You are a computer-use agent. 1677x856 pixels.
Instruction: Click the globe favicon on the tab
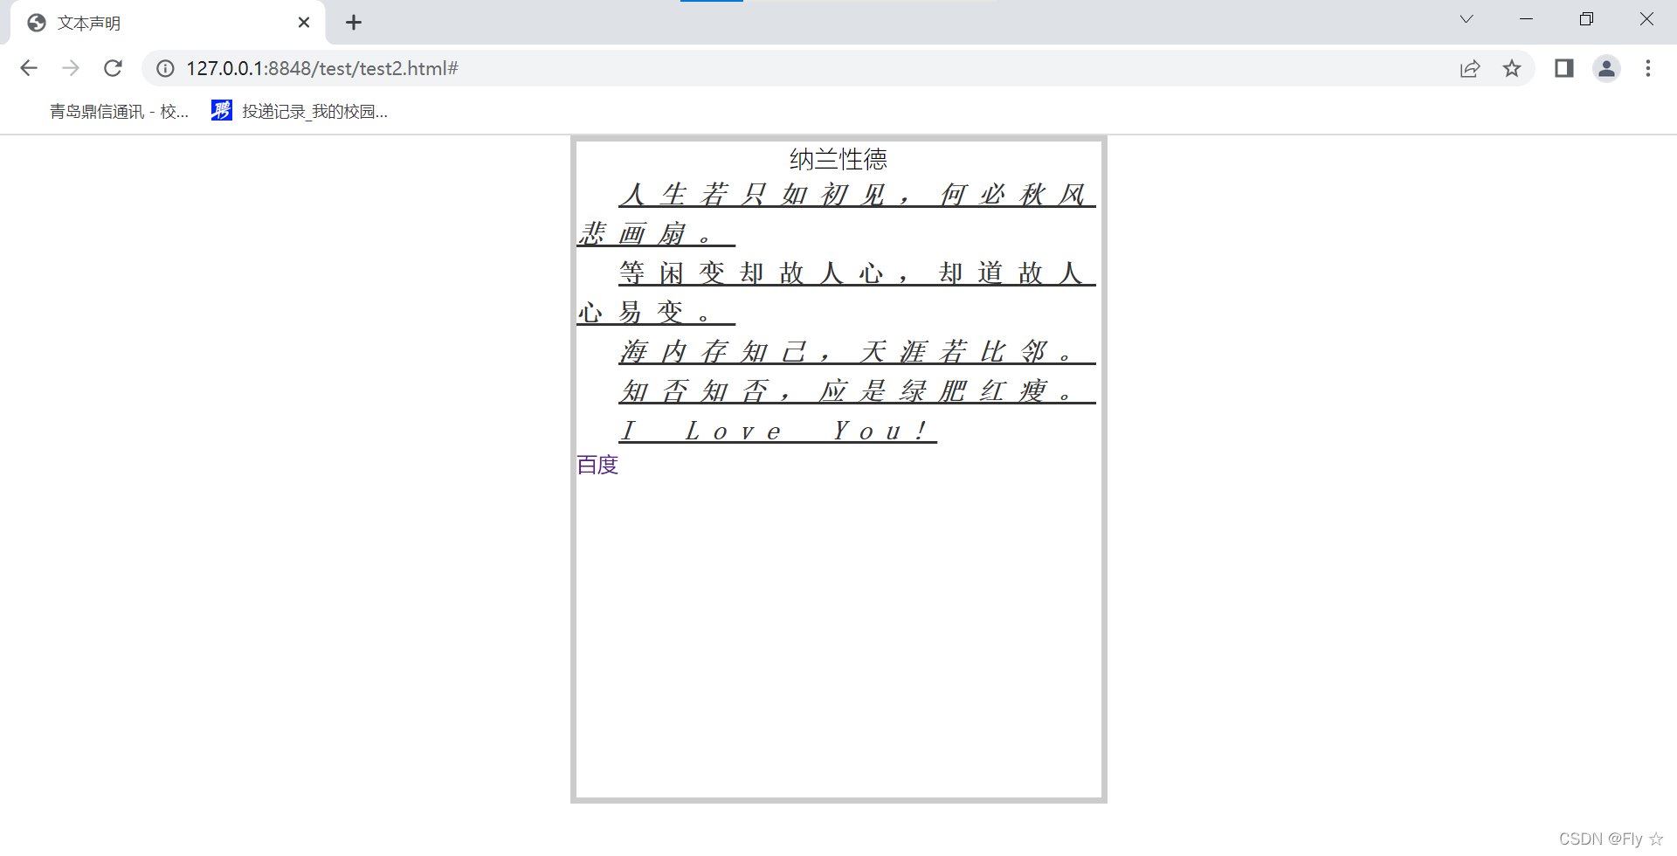click(37, 23)
